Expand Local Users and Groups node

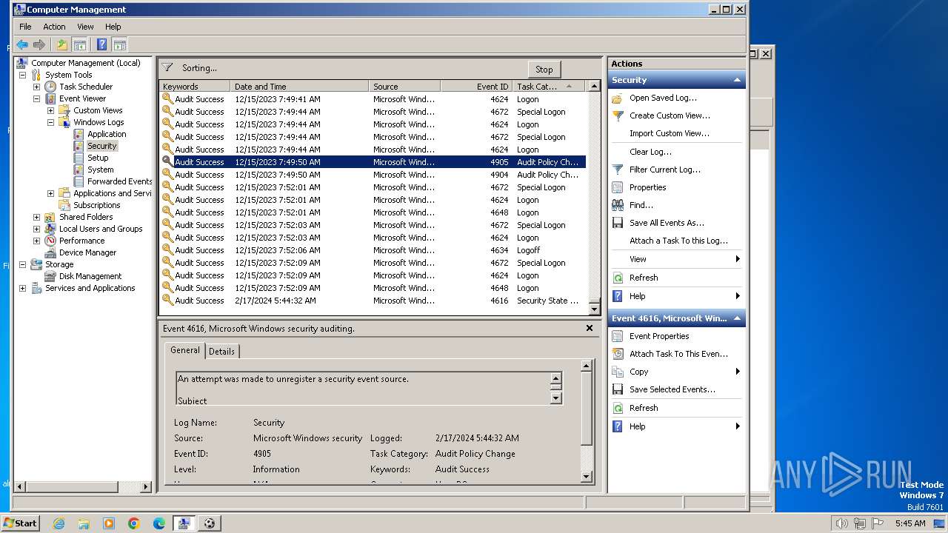pos(36,229)
